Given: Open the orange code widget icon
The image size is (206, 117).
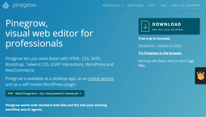Looking at the screenshot, I should click(201, 76).
